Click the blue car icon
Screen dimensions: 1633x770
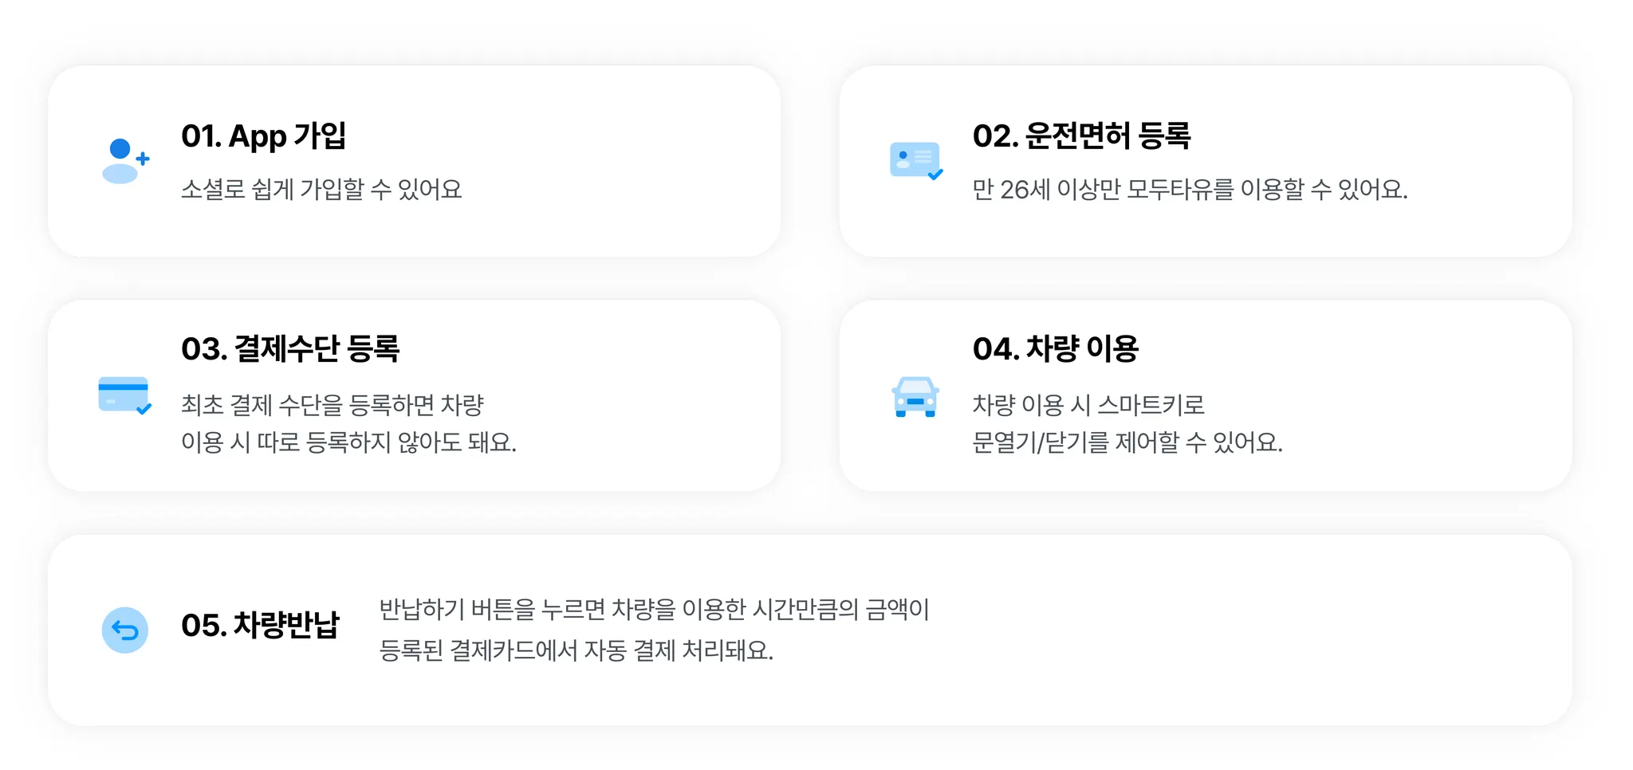coord(915,396)
